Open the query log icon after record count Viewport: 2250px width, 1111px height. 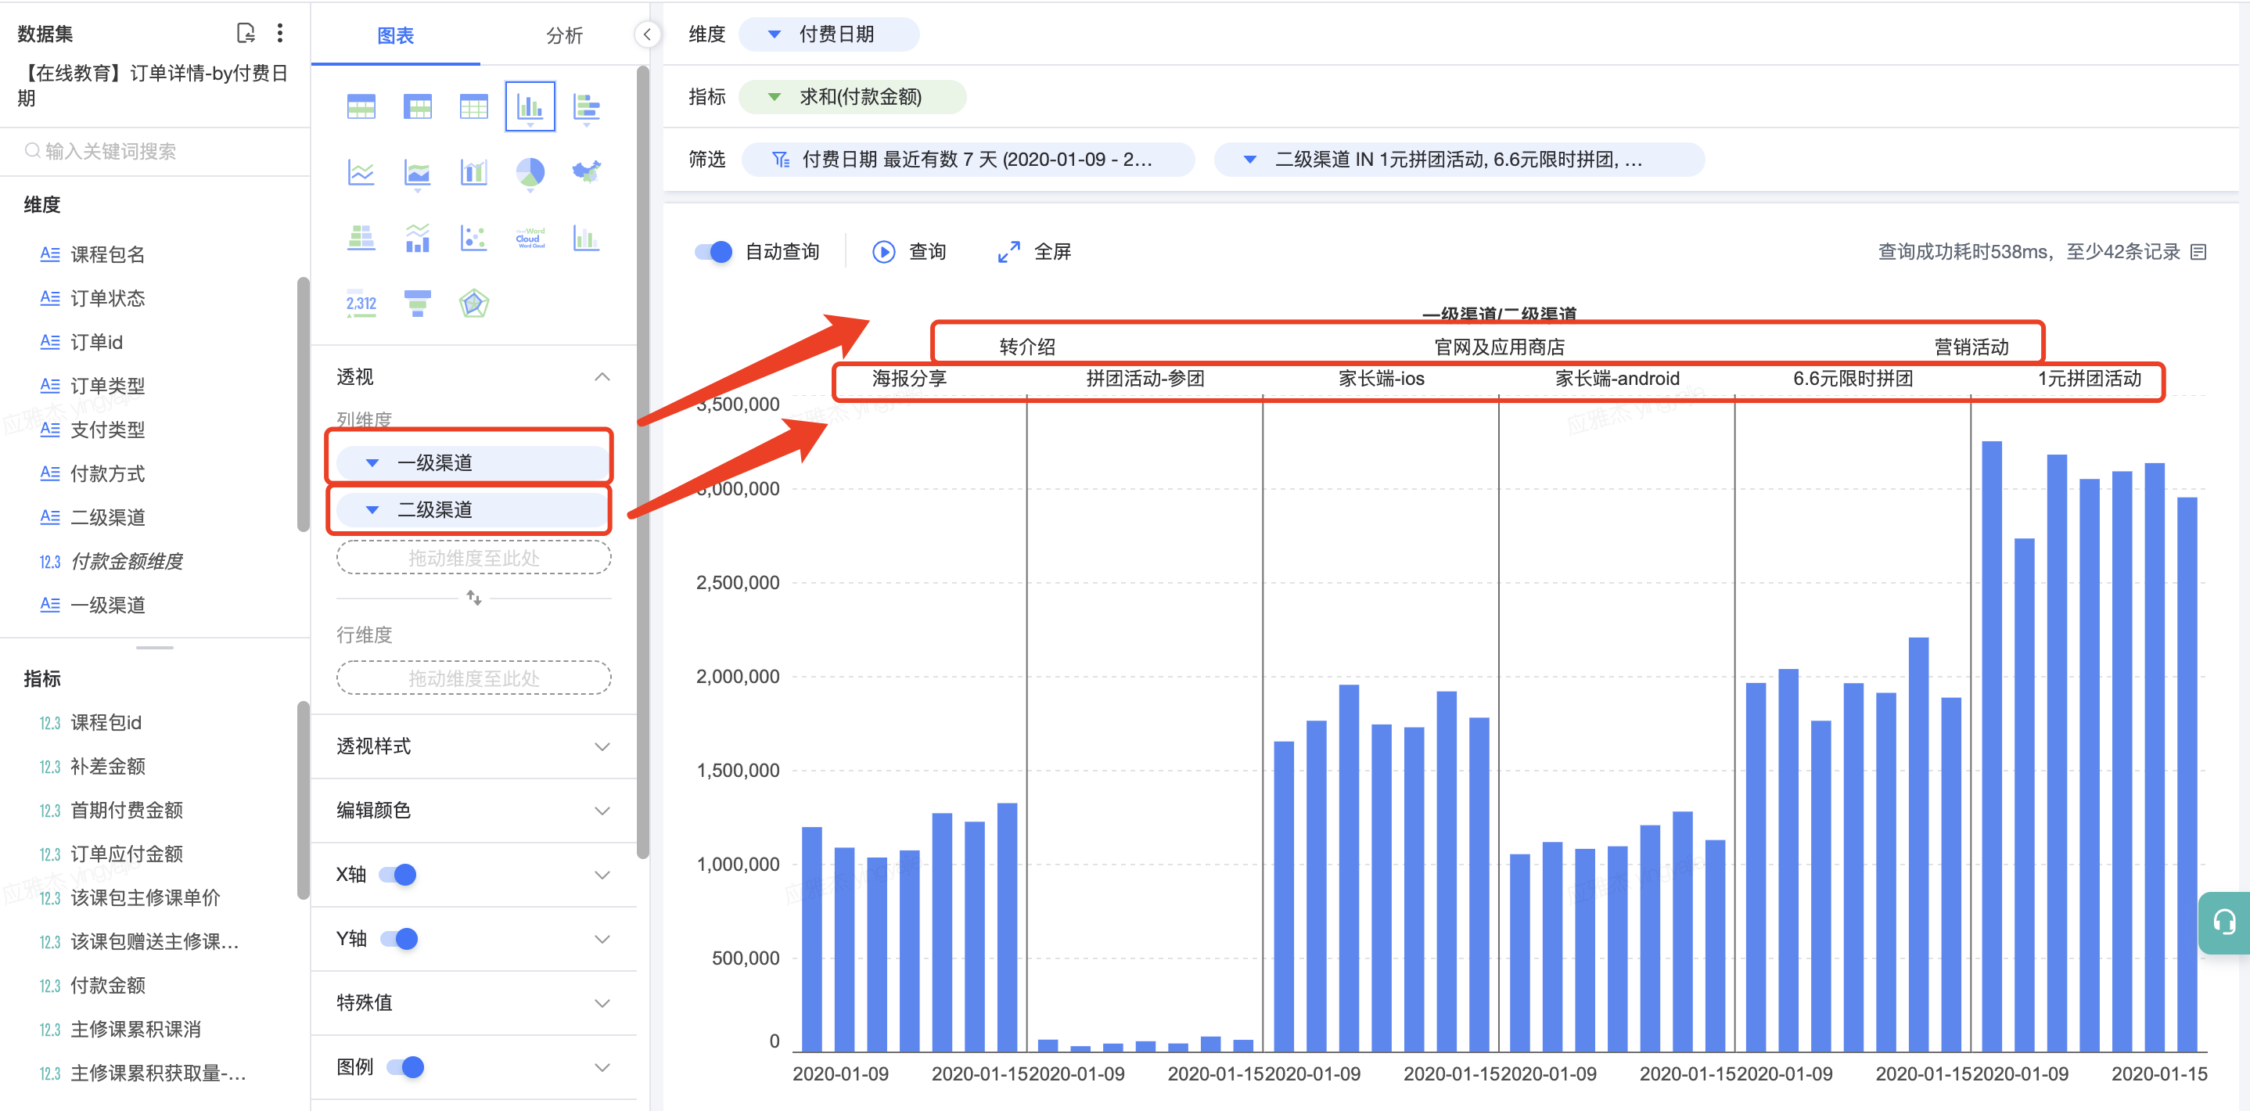pos(2198,253)
